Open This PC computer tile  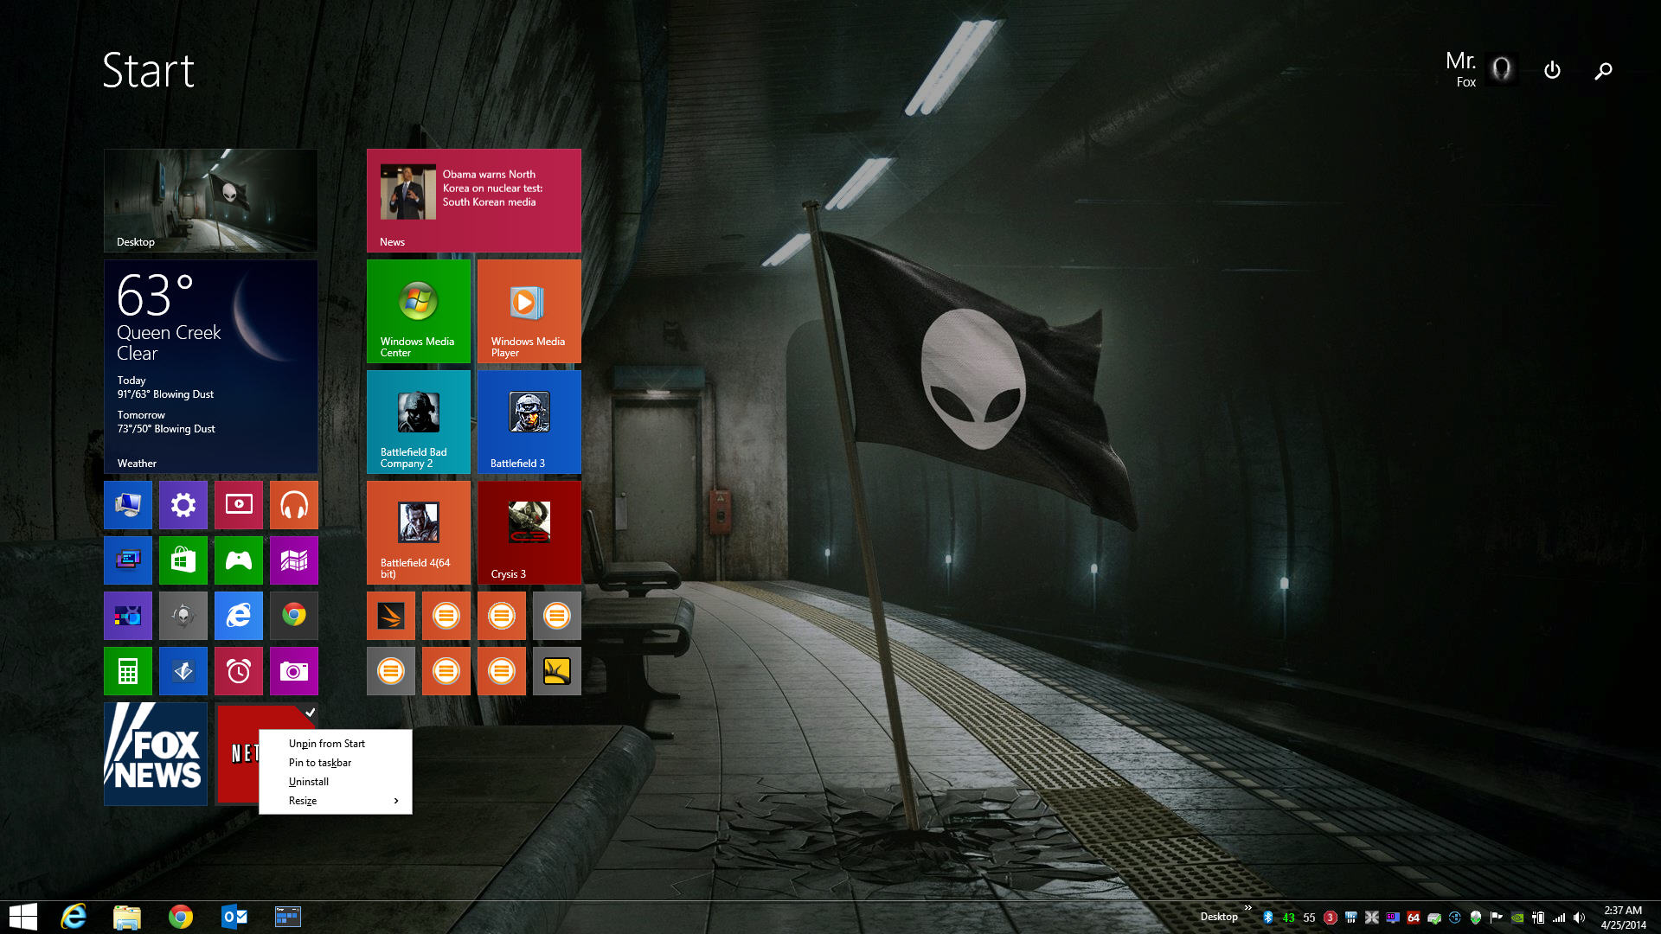[127, 504]
